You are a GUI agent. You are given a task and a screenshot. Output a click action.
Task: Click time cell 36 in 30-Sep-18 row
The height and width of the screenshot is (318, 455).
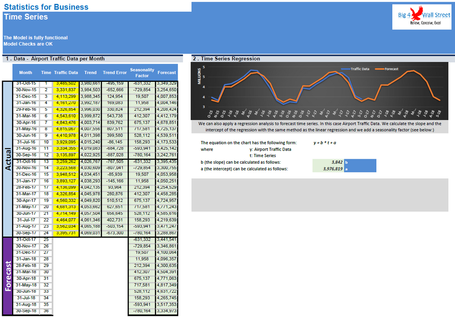(46, 311)
